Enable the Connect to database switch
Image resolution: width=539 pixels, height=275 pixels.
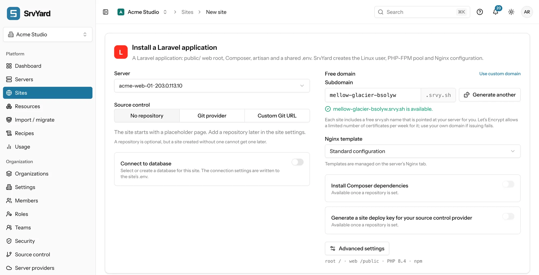(298, 162)
